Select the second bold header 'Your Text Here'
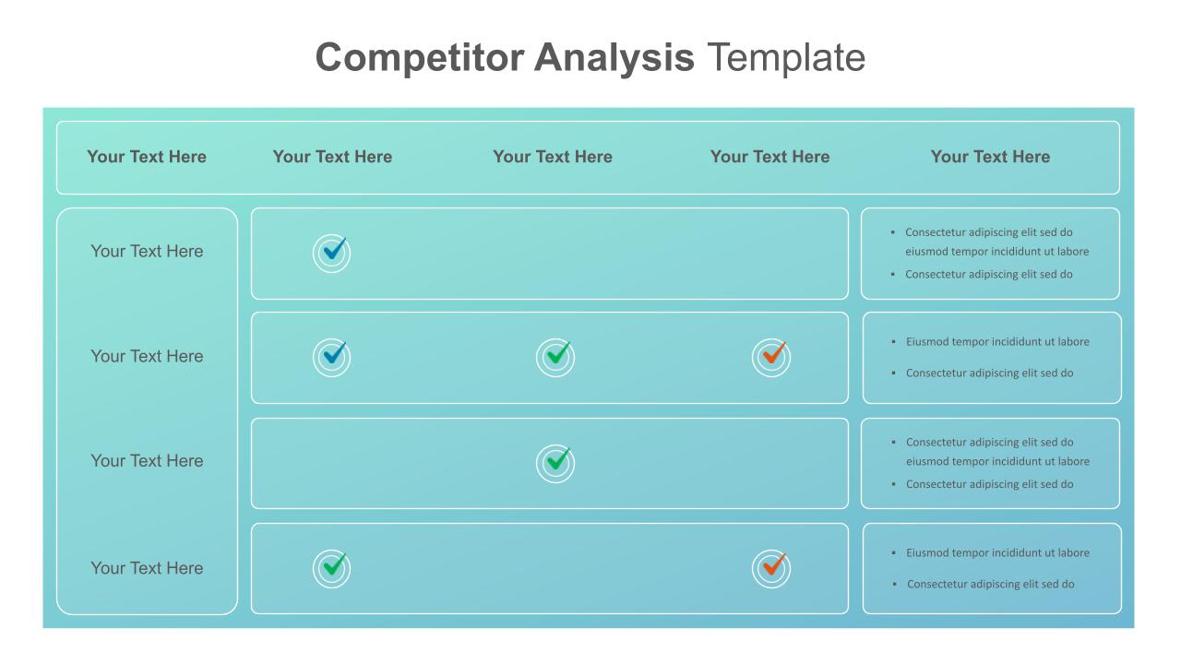This screenshot has height=664, width=1181. click(x=332, y=157)
